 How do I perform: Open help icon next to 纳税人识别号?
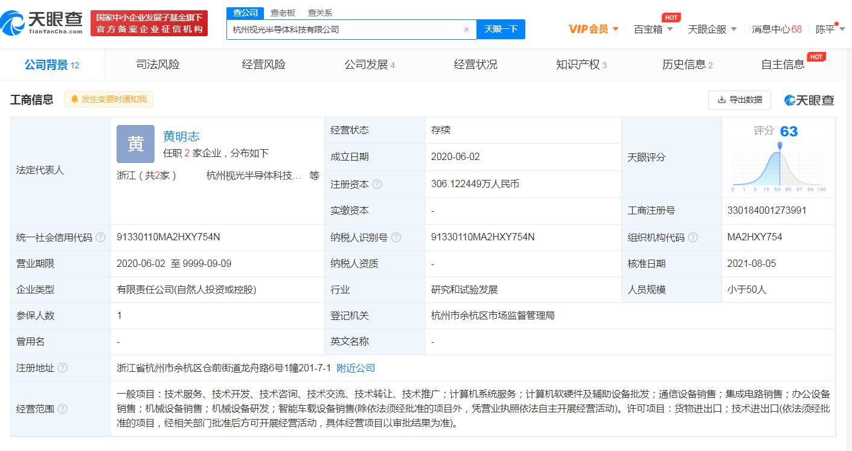pos(396,237)
